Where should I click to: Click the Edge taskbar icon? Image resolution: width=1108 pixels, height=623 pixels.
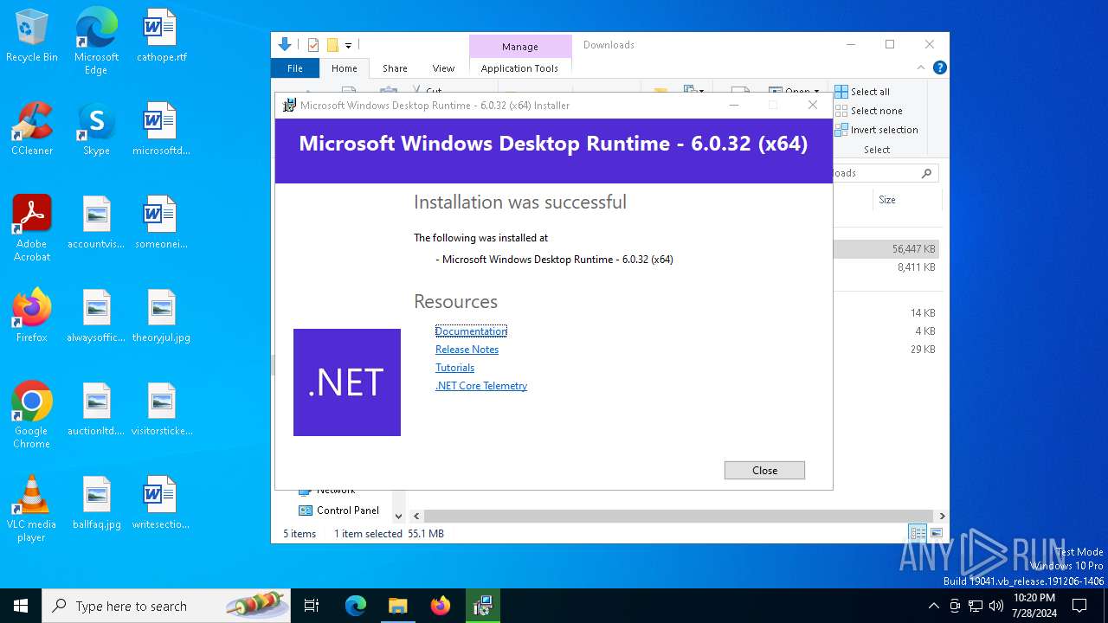point(356,606)
